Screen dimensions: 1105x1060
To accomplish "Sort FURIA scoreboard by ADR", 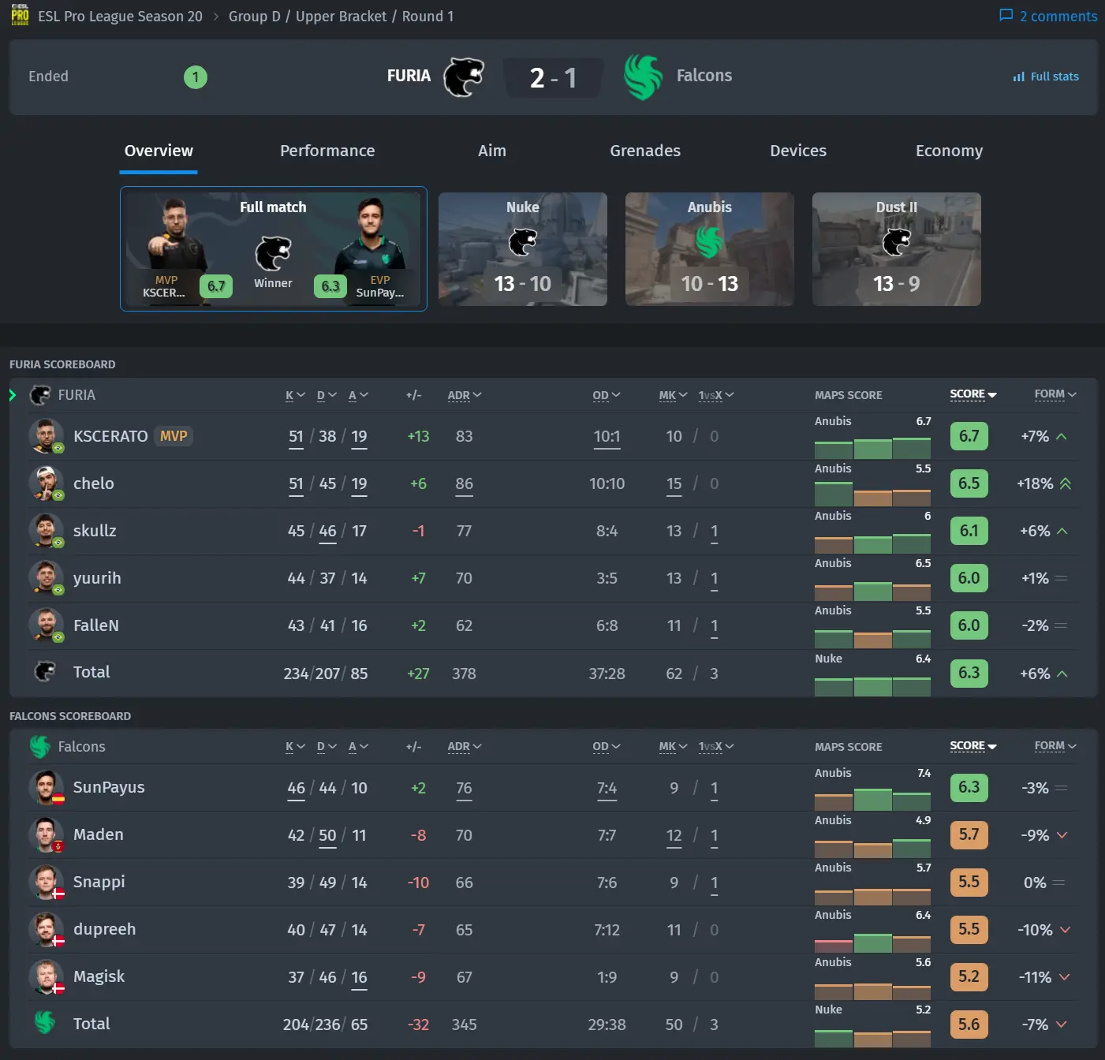I will pos(465,395).
